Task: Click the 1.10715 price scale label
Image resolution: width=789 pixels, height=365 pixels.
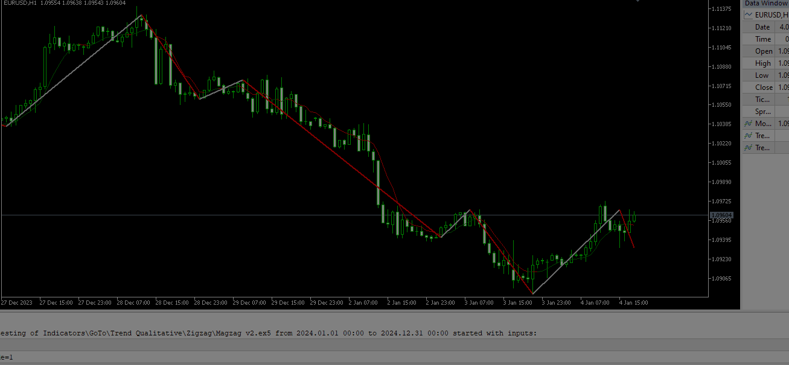Action: click(x=721, y=86)
